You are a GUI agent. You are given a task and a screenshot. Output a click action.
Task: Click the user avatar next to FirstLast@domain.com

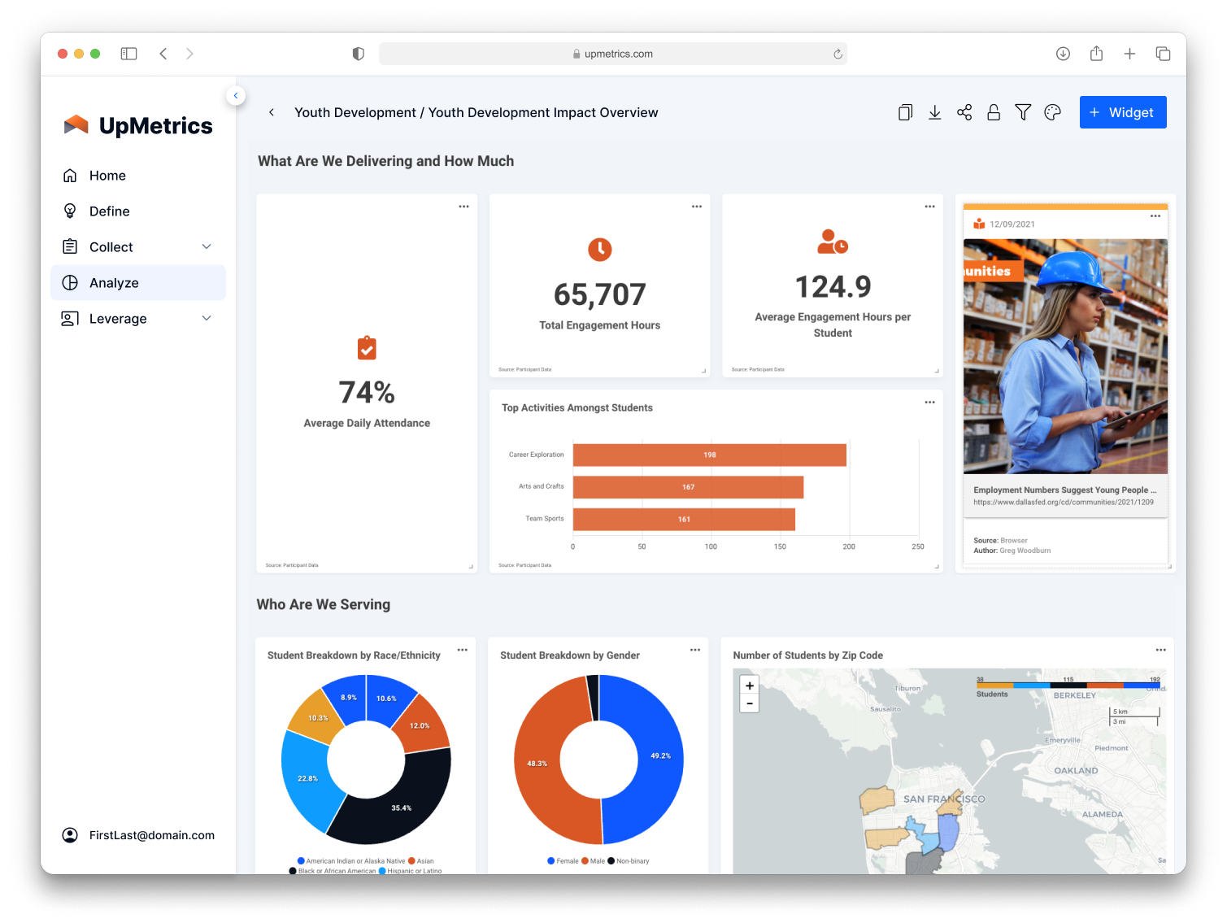(x=70, y=835)
